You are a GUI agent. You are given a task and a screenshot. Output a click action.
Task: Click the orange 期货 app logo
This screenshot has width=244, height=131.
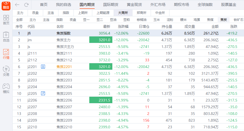[6, 6]
